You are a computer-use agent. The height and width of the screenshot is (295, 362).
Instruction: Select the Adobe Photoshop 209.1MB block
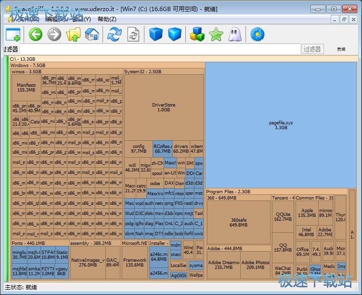(255, 265)
